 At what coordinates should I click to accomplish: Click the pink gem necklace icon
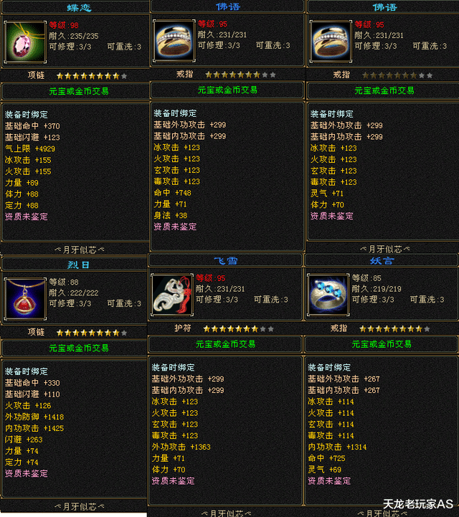[25, 42]
